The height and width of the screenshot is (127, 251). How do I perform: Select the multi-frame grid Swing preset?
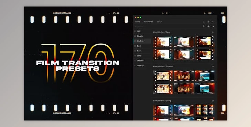205,110
